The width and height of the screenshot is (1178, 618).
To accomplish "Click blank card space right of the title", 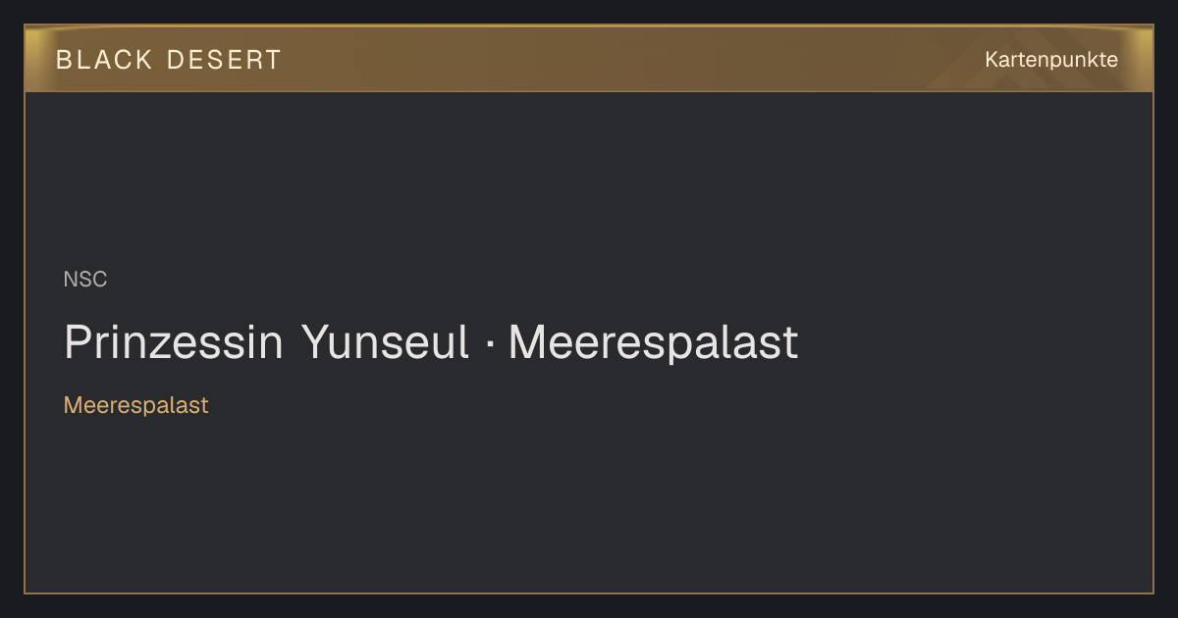I will pyautogui.click(x=972, y=342).
